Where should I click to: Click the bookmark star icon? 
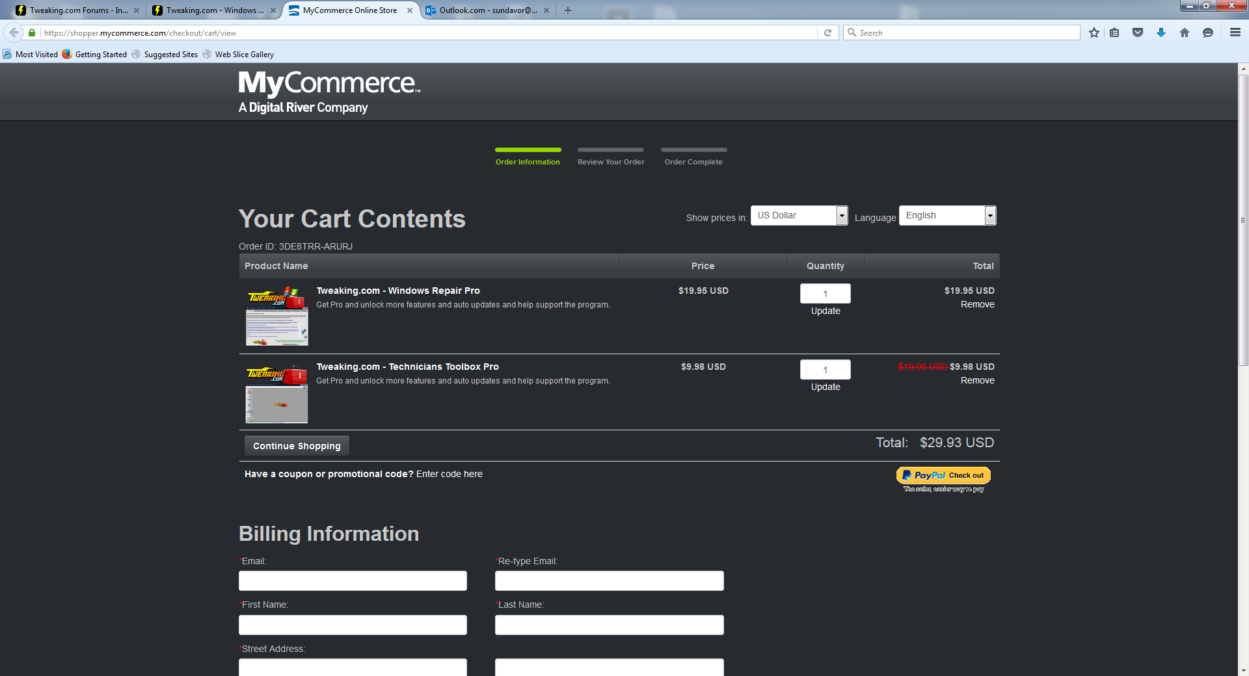click(1094, 32)
